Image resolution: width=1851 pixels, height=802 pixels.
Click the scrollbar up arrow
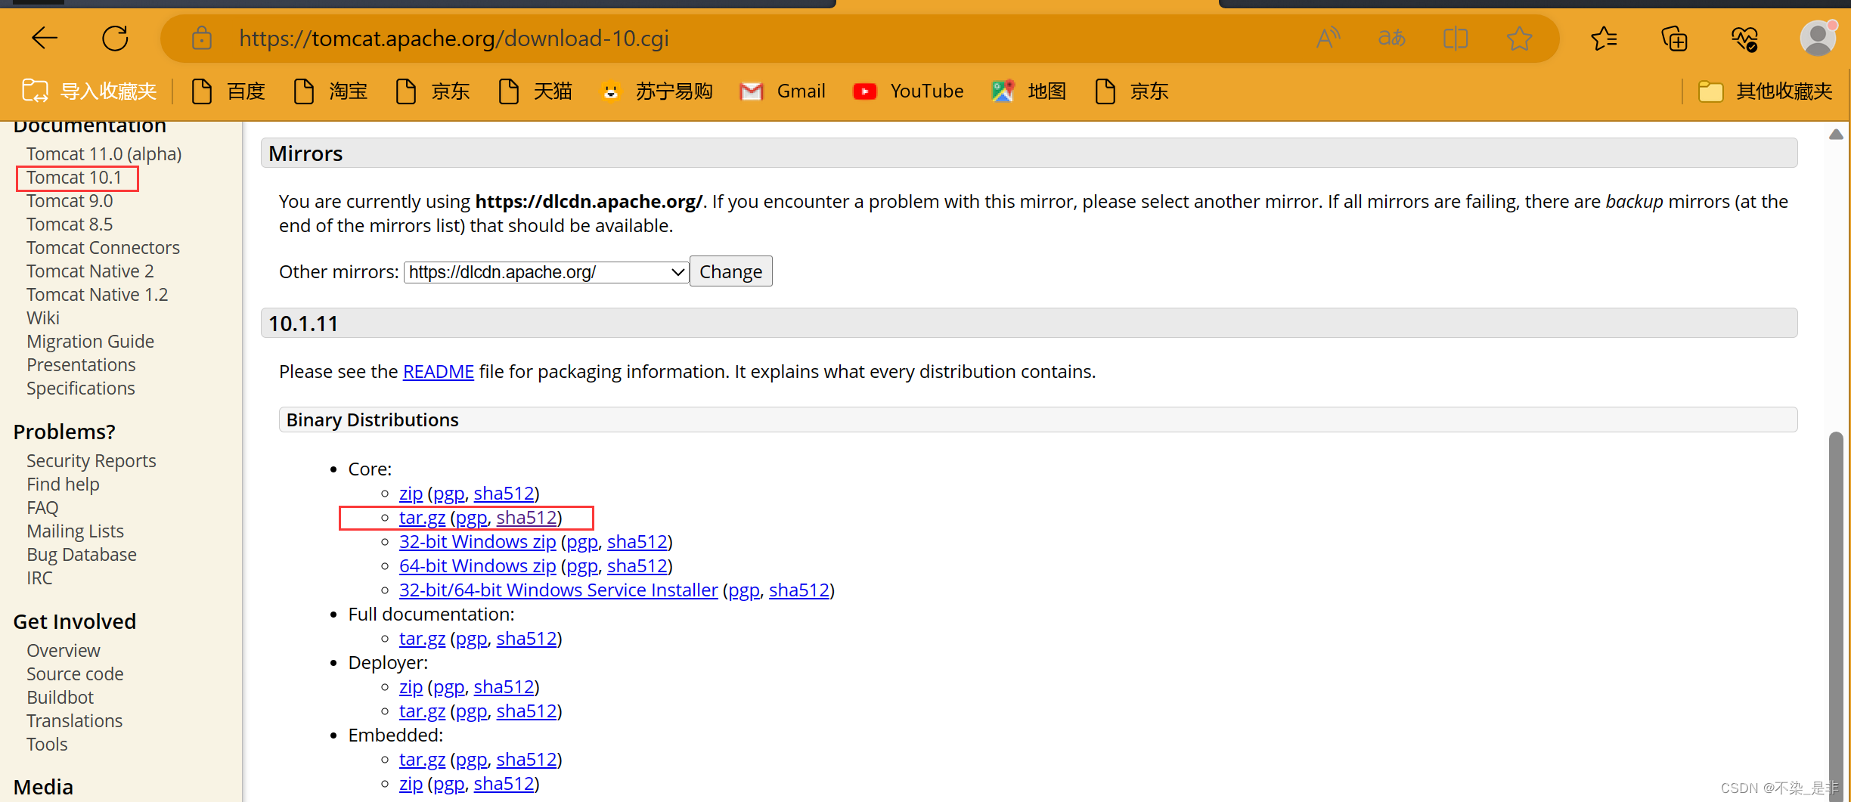(1836, 135)
